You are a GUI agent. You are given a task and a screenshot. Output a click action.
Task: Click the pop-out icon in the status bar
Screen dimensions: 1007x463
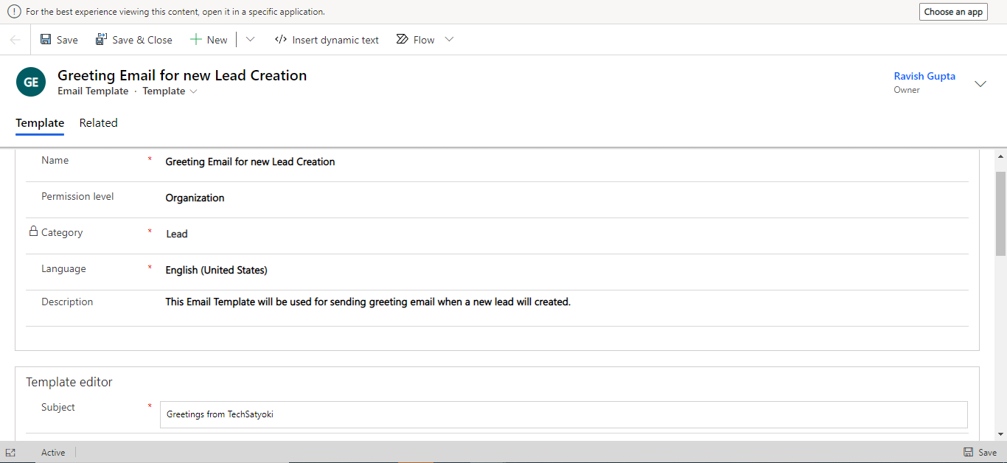coord(11,452)
